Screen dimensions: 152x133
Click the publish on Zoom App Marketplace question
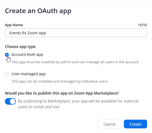click(62, 93)
